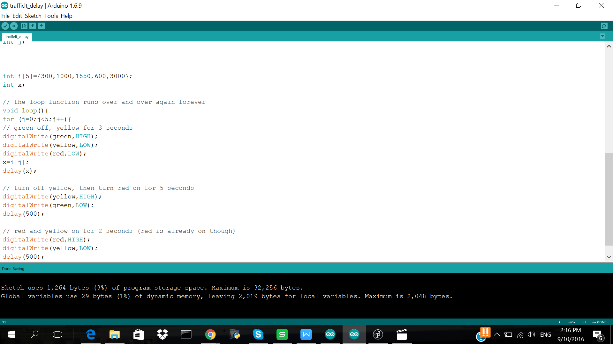This screenshot has width=613, height=344.
Task: Expand the tab options dropdown arrow
Action: tap(602, 36)
